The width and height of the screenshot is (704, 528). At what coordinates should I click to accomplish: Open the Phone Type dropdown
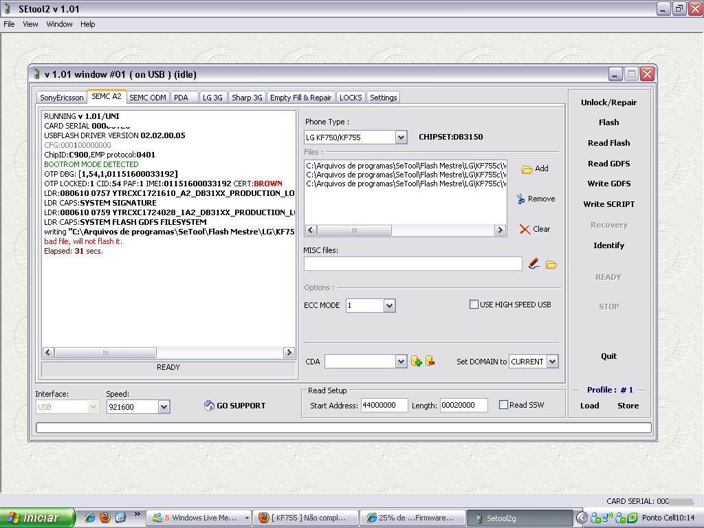coord(401,137)
